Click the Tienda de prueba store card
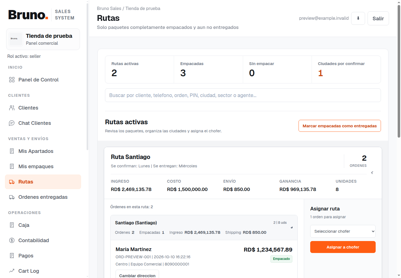This screenshot has width=401, height=278. [43, 39]
